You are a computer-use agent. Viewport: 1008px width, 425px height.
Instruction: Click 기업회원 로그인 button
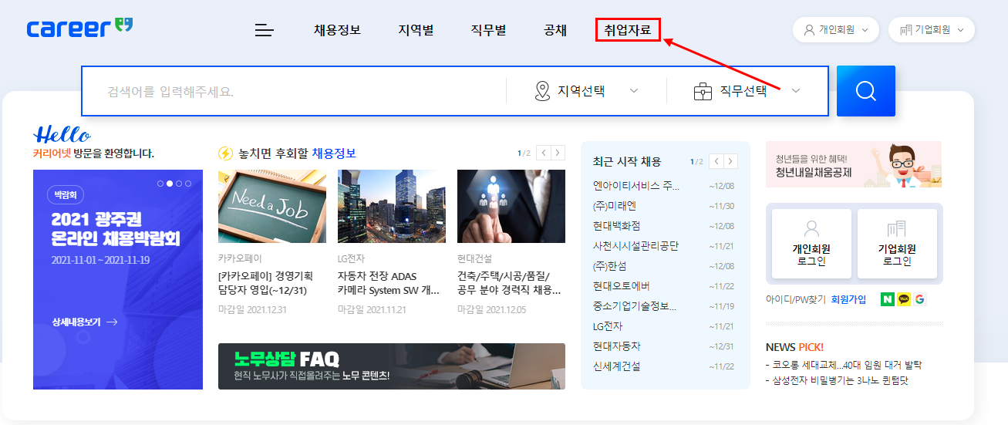897,244
